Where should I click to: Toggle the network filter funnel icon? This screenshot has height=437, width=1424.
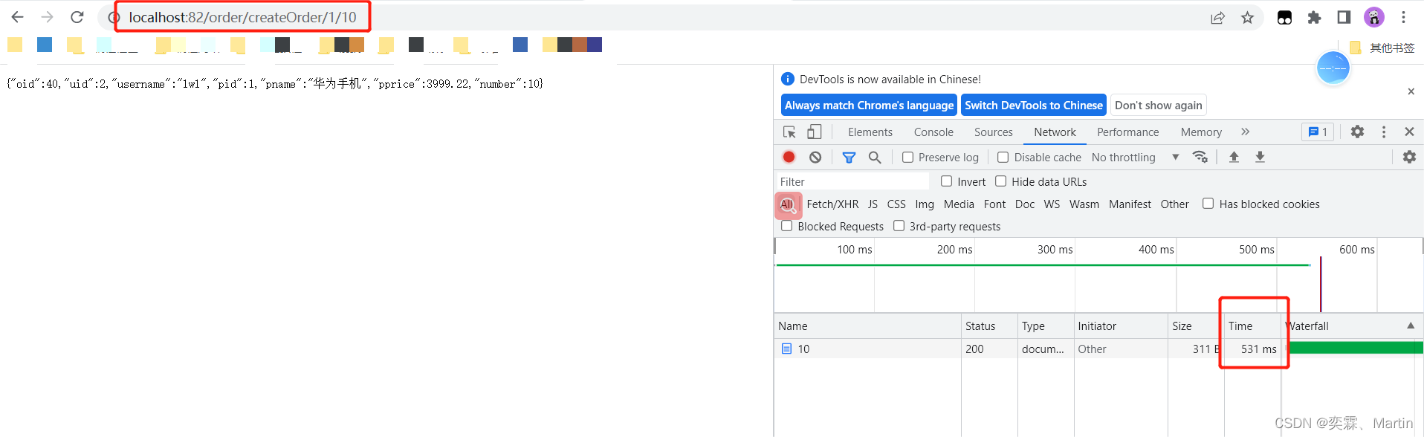point(849,157)
